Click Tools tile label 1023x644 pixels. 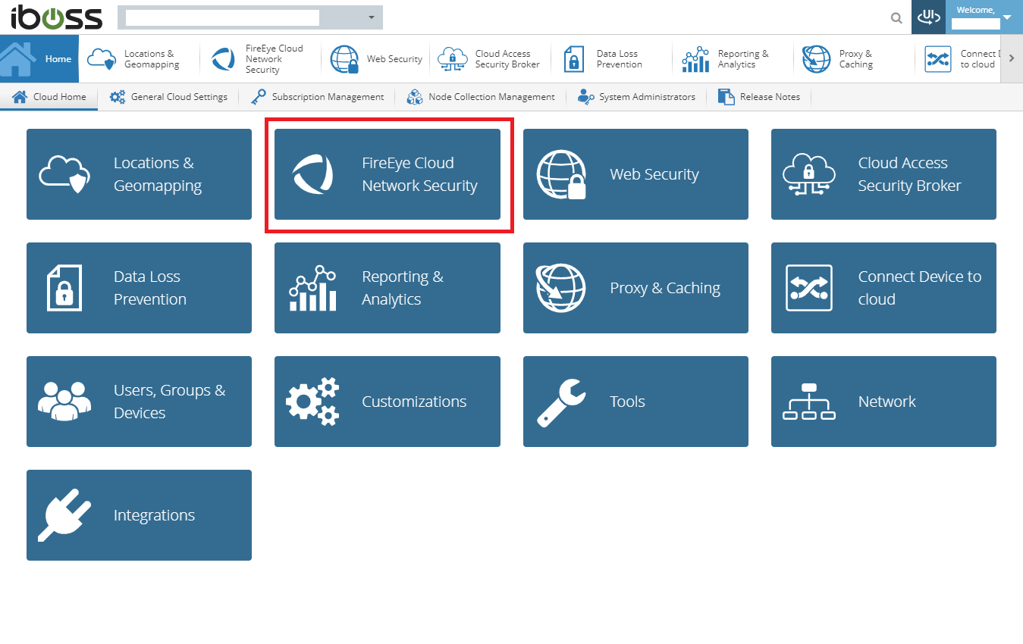[627, 402]
